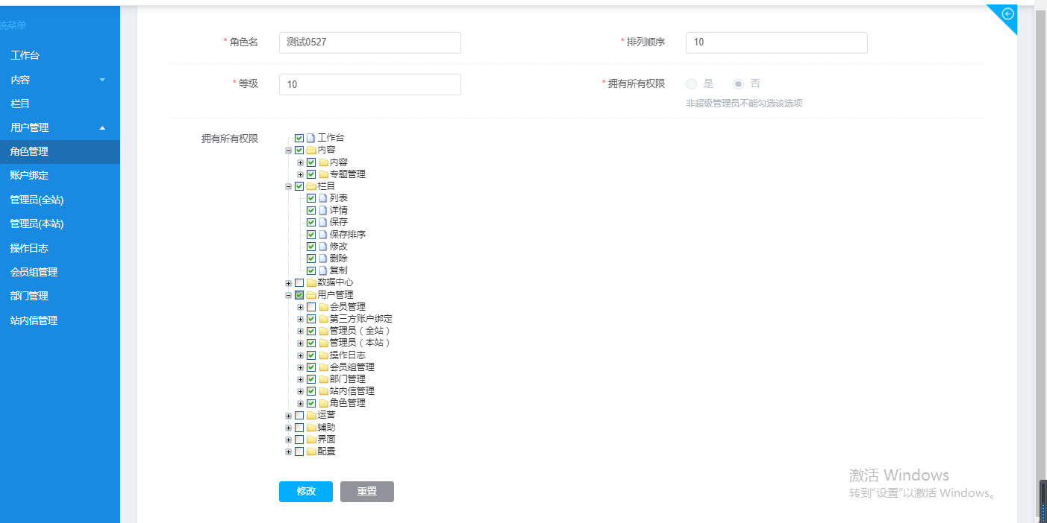1047x523 pixels.
Task: Click the folder icon beside 运营
Action: 311,415
